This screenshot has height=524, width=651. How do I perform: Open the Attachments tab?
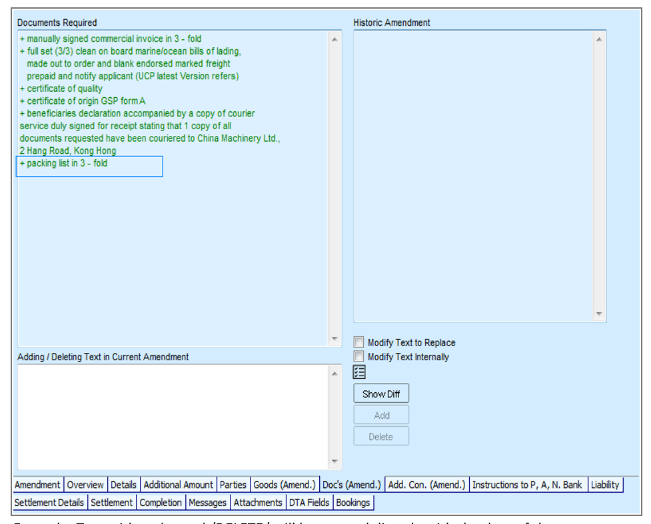coord(259,503)
